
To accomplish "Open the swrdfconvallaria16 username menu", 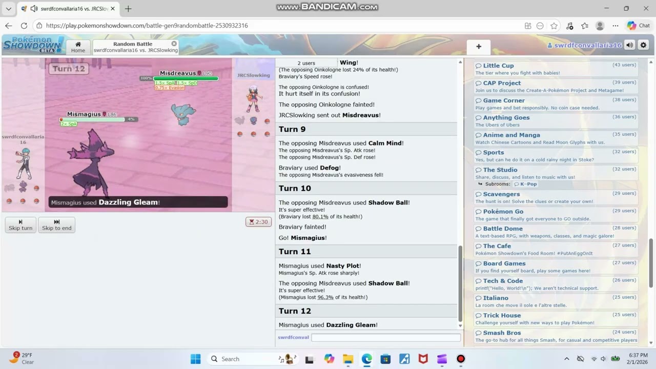I will coord(584,45).
